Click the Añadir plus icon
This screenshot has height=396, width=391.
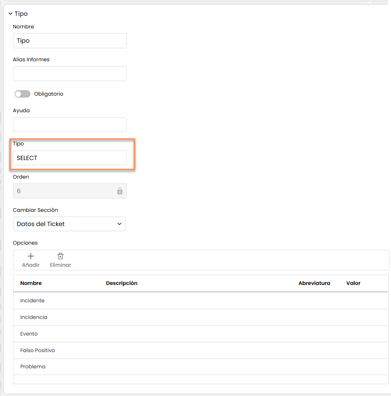click(x=30, y=256)
